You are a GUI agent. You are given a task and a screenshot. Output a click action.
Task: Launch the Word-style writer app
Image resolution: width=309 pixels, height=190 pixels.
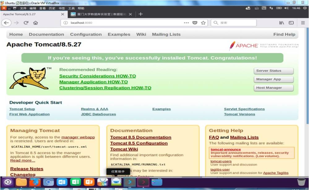pyautogui.click(x=62, y=182)
